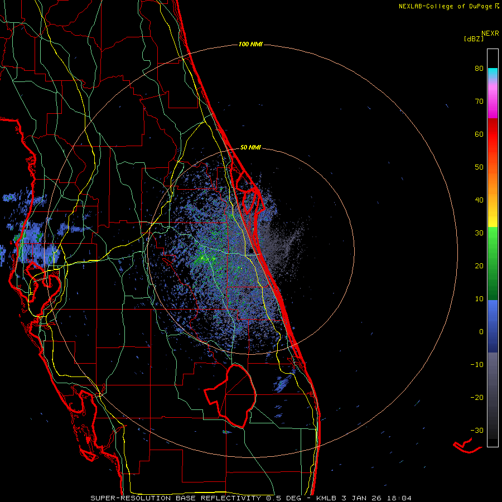Click the 20 value on dBZ scale

pyautogui.click(x=479, y=266)
